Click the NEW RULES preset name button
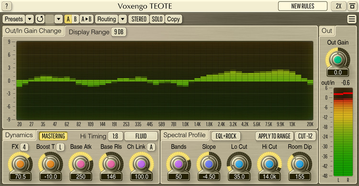Image resolution: width=359 pixels, height=186 pixels. [x=303, y=6]
